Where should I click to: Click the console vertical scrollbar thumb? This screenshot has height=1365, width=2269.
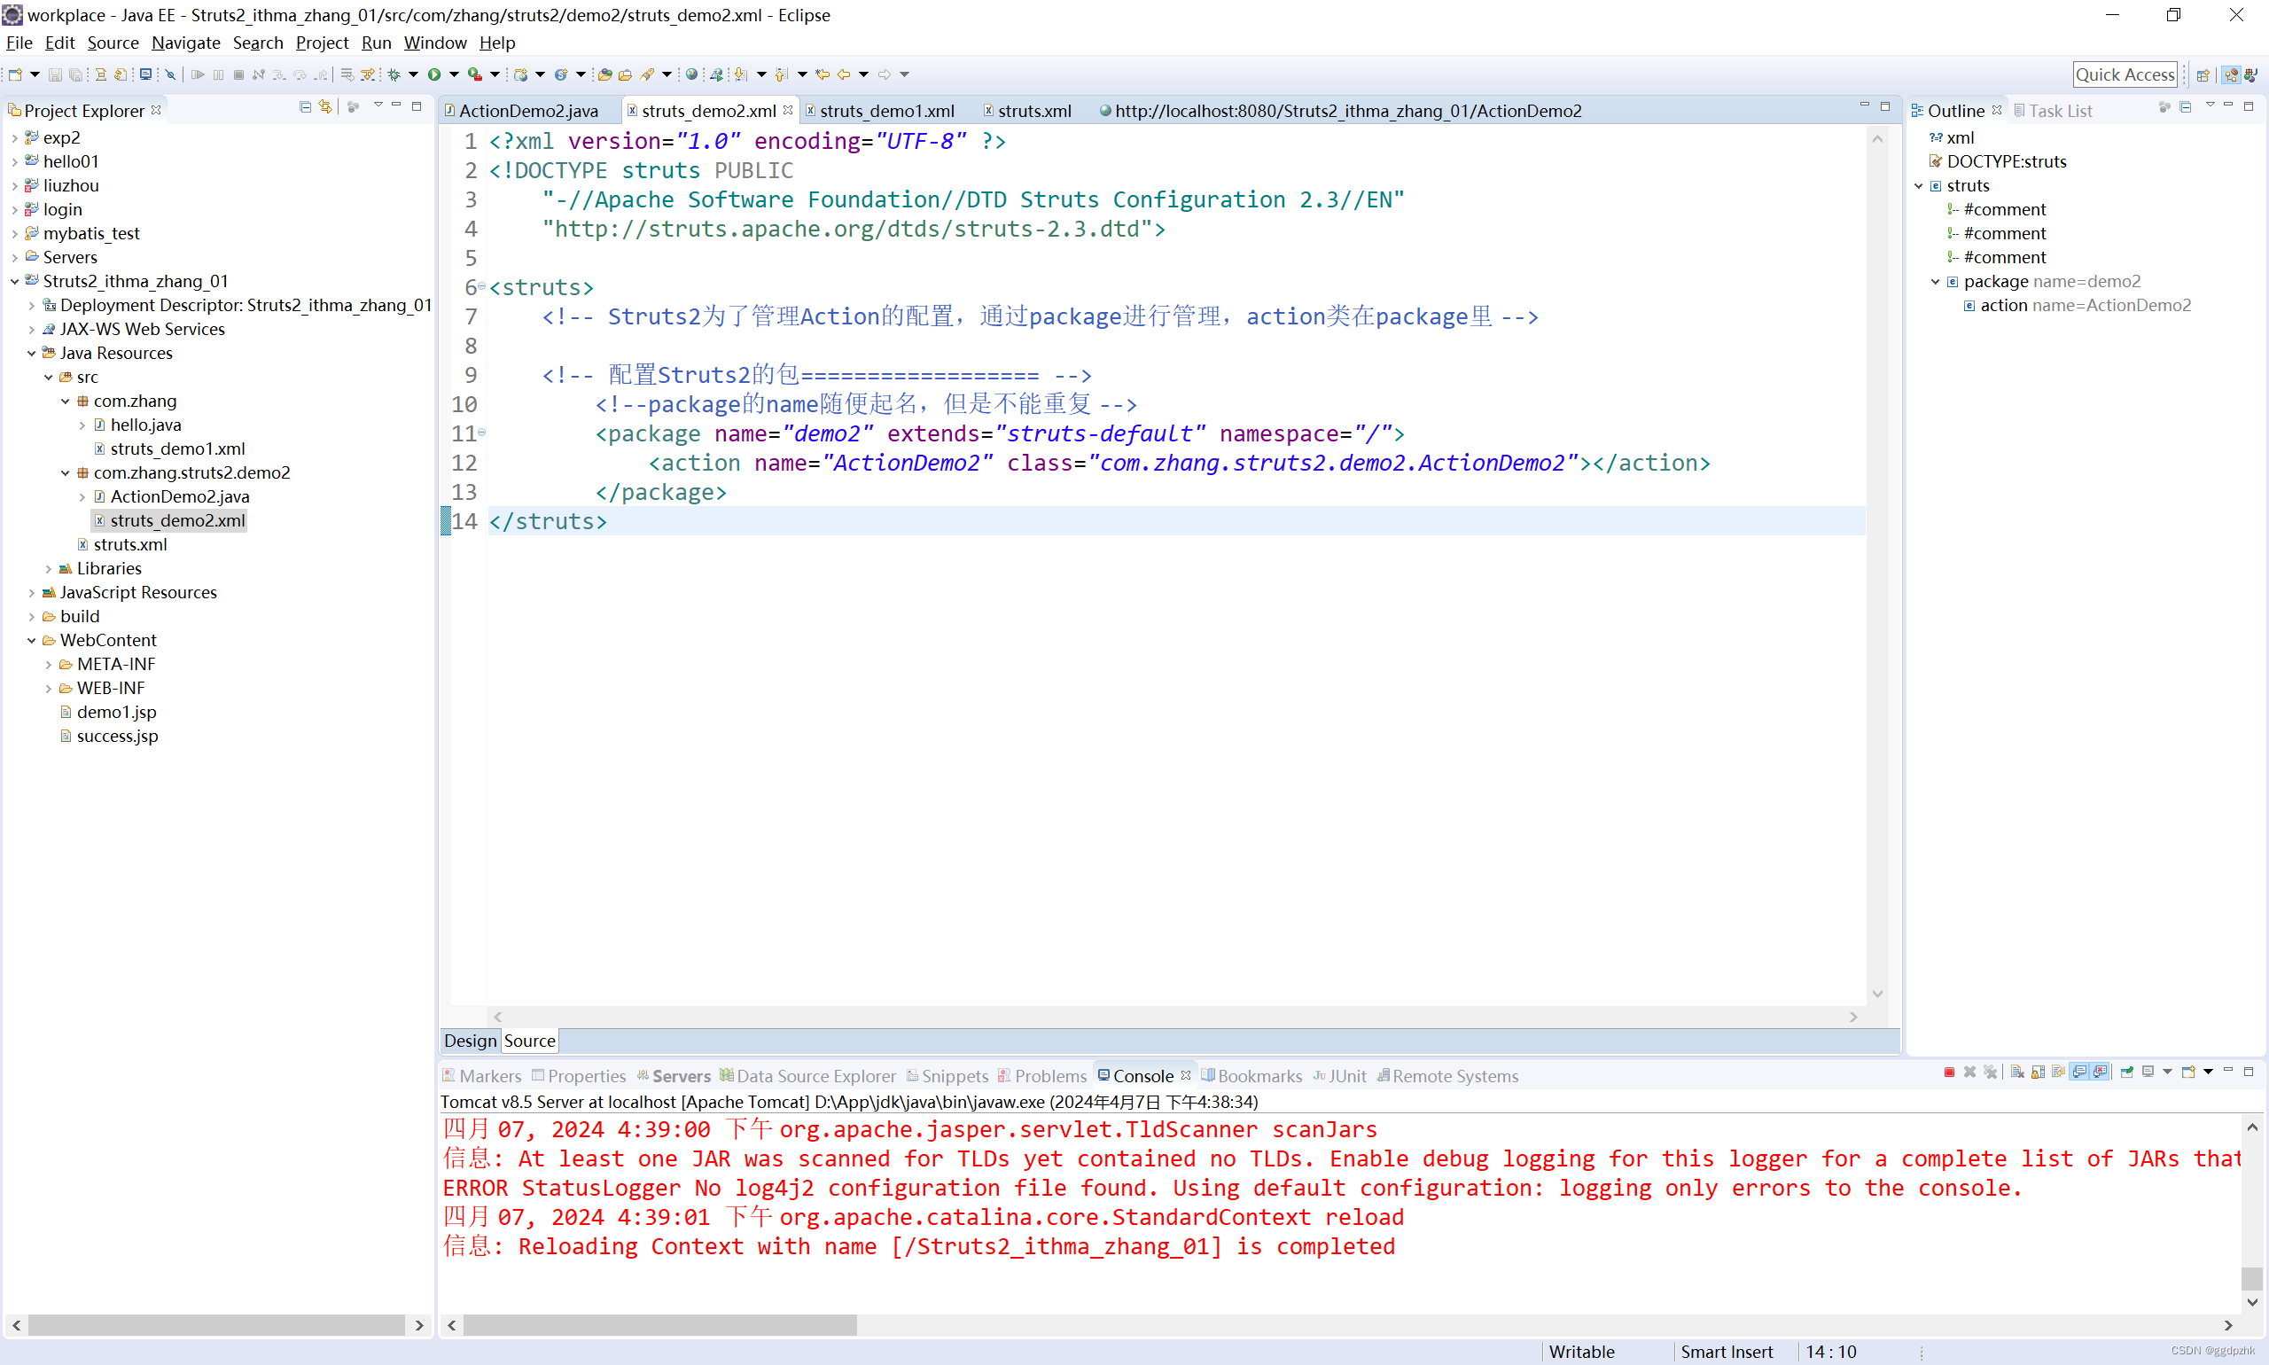point(2251,1278)
